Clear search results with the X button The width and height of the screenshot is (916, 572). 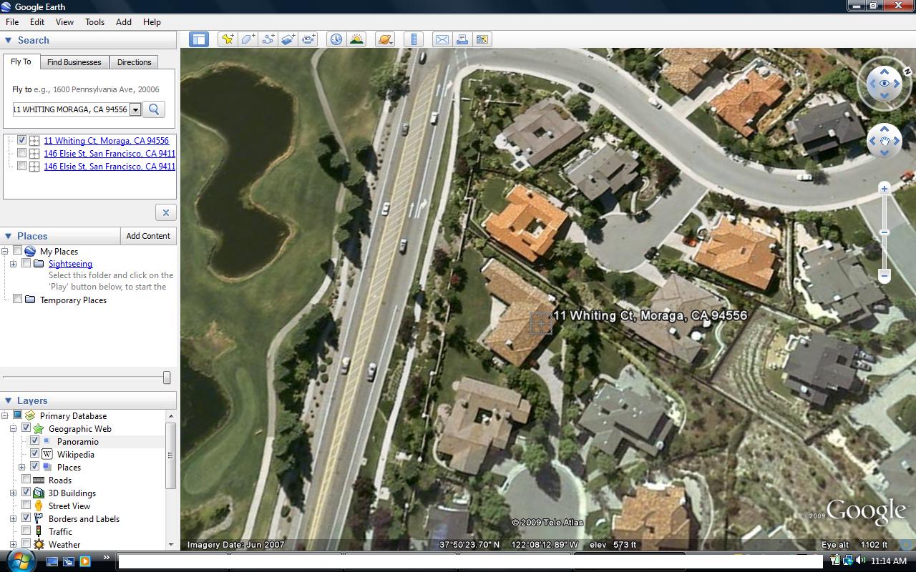(x=165, y=212)
